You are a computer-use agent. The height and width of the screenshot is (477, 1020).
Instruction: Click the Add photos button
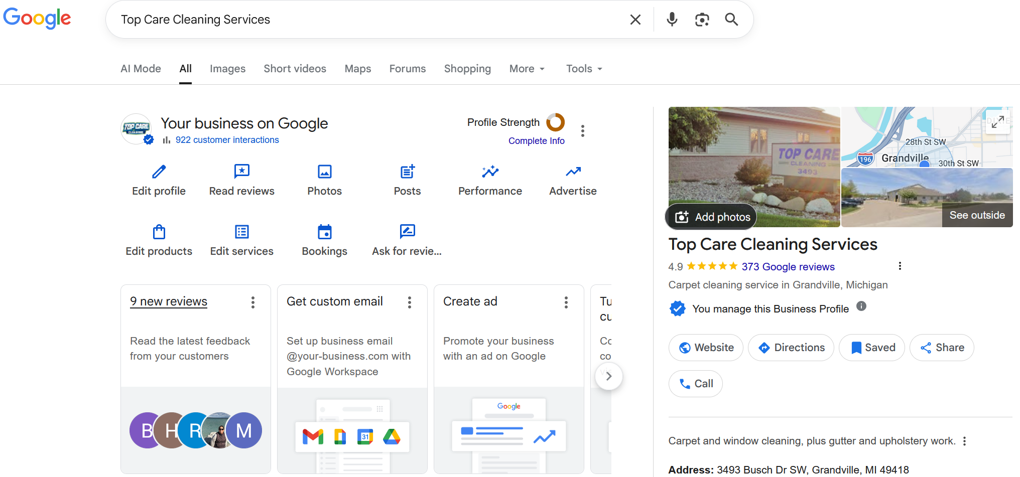711,217
